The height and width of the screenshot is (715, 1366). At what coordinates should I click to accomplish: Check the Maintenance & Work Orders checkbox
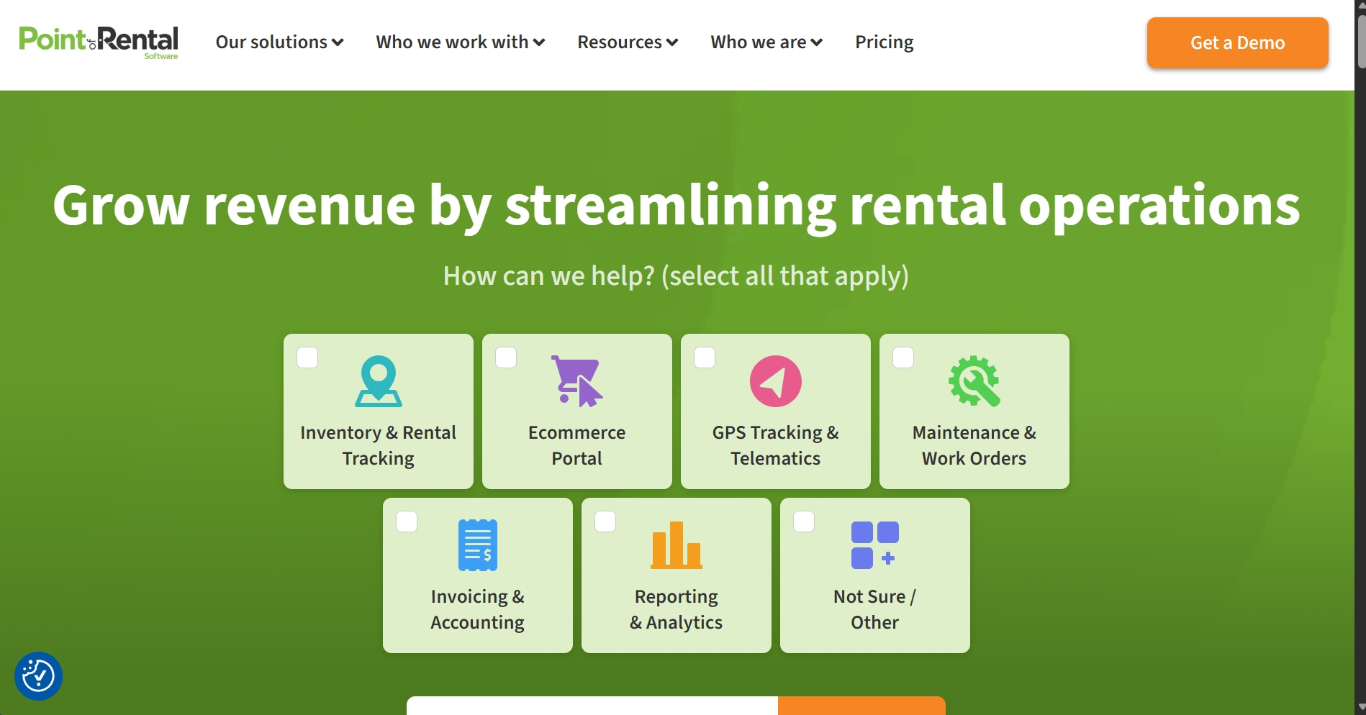point(903,357)
